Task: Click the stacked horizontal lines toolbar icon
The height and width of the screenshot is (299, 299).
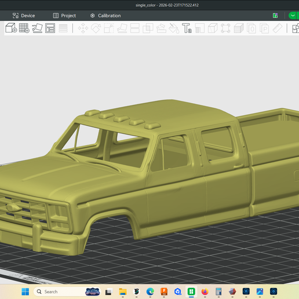Action: [x=63, y=28]
